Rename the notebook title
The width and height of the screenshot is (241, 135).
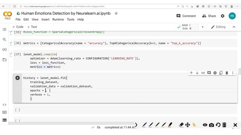(66, 13)
